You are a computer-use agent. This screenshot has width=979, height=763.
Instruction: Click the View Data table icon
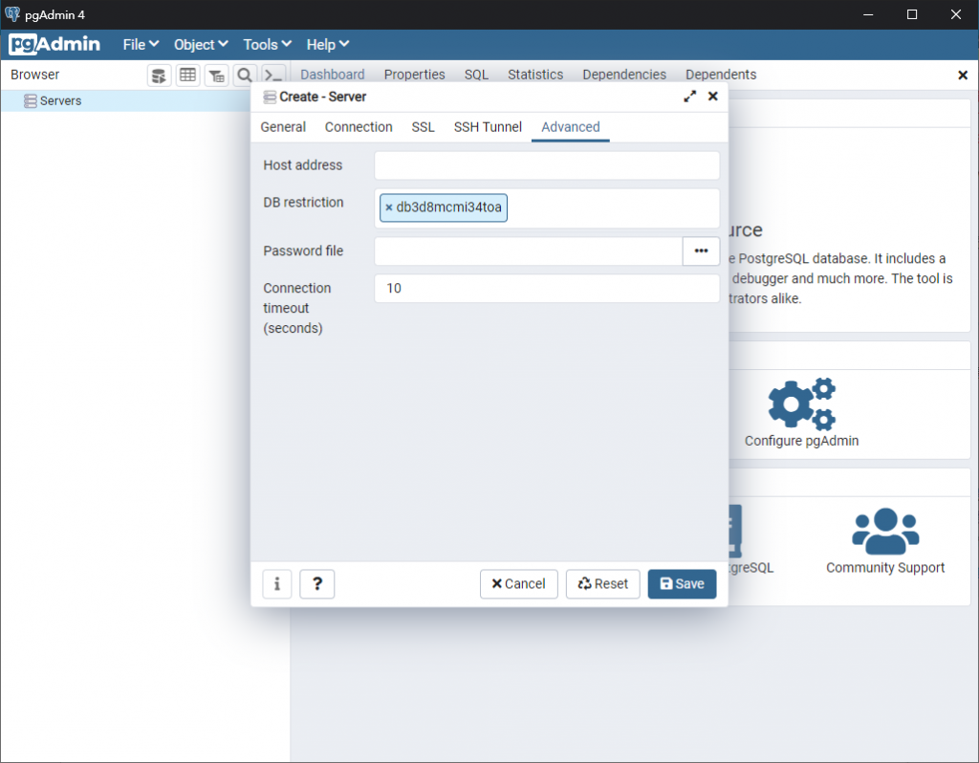pos(188,76)
